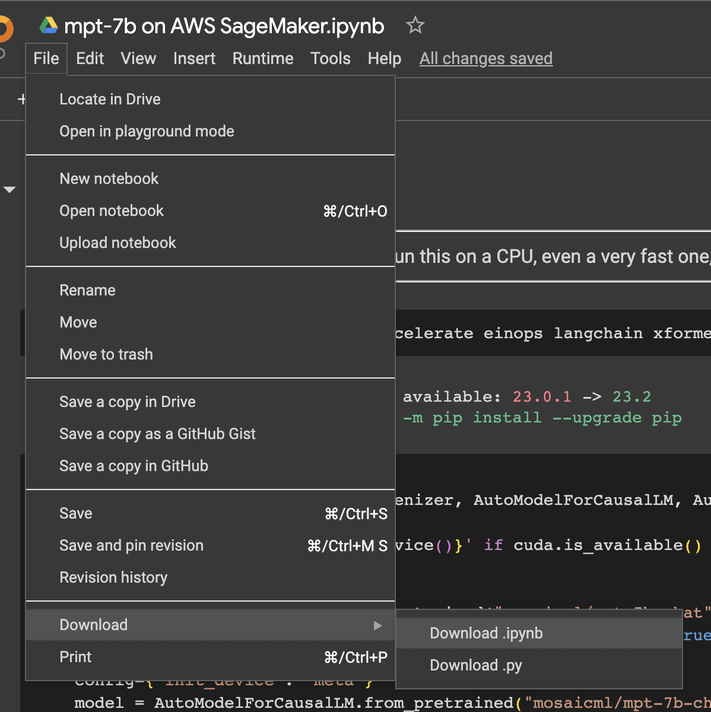
Task: Select Move to trash
Action: click(x=106, y=354)
